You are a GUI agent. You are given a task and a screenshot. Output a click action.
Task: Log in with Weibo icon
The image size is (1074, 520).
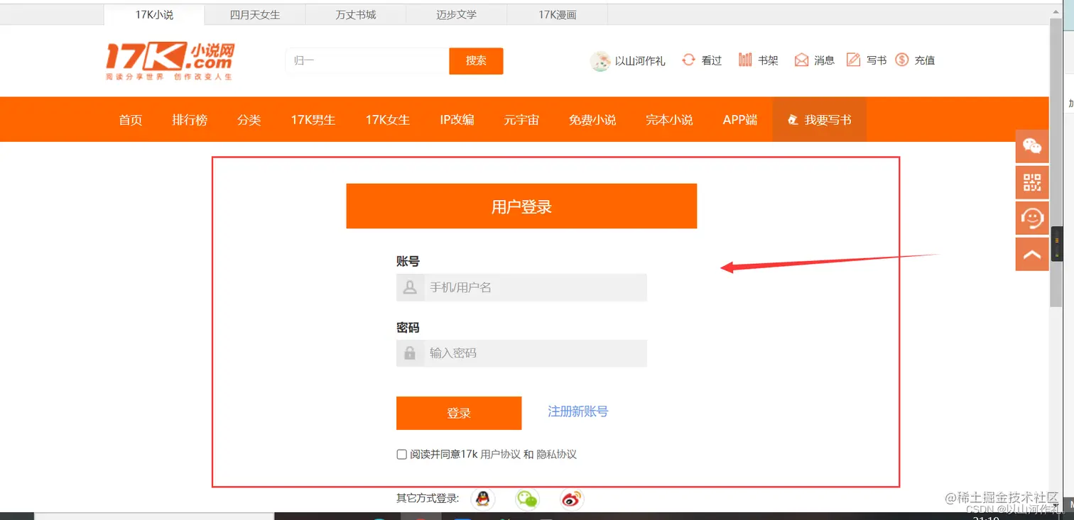coord(572,499)
